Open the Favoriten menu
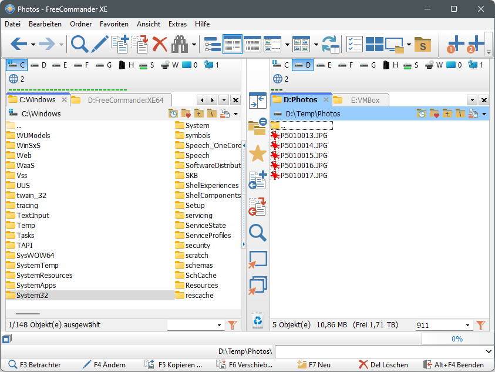The height and width of the screenshot is (372, 495). pos(114,24)
